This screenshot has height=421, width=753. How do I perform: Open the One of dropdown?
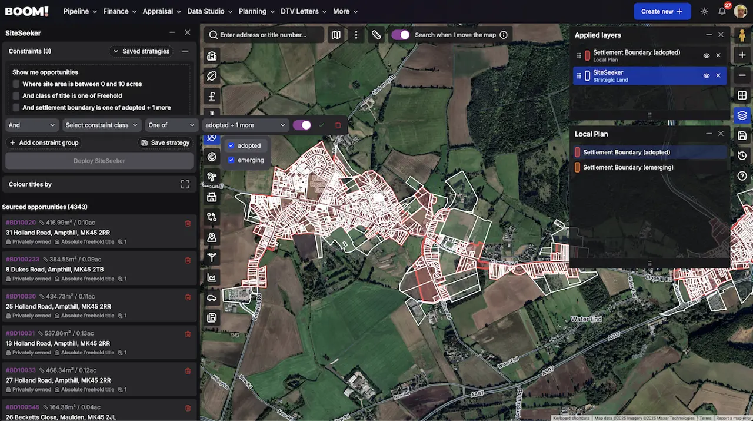tap(171, 125)
